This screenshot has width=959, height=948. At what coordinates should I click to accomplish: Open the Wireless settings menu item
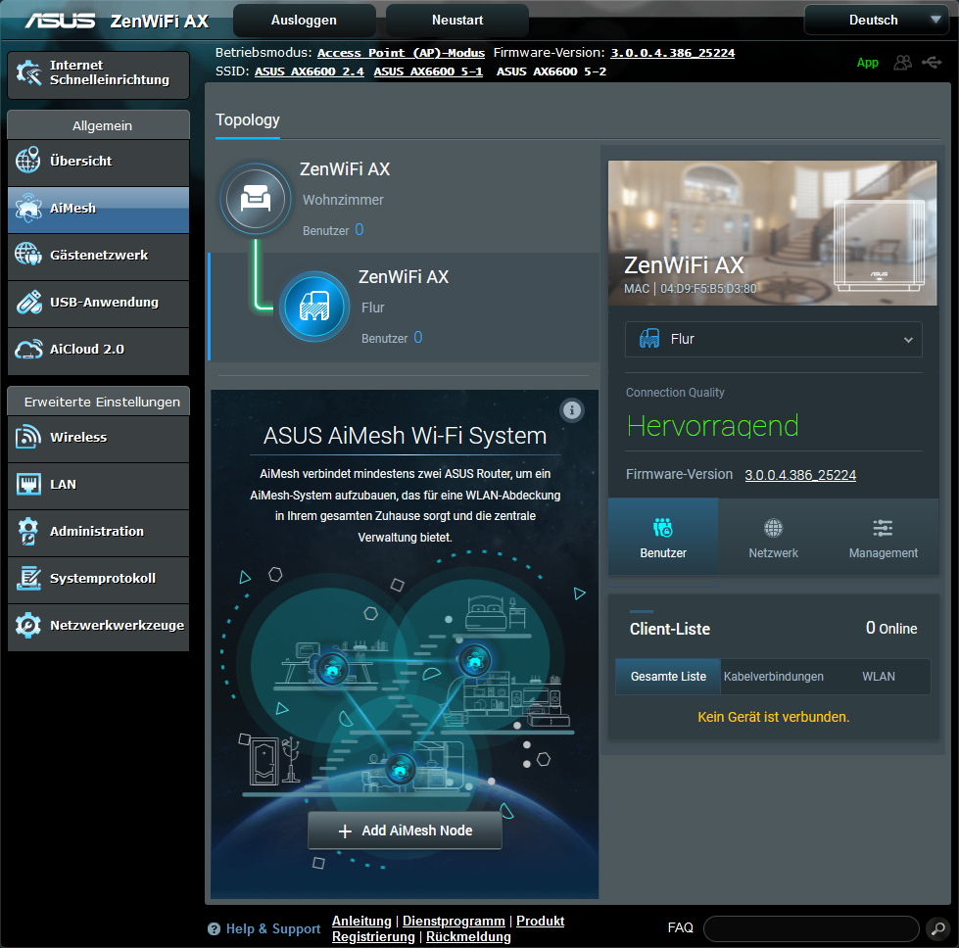(99, 438)
